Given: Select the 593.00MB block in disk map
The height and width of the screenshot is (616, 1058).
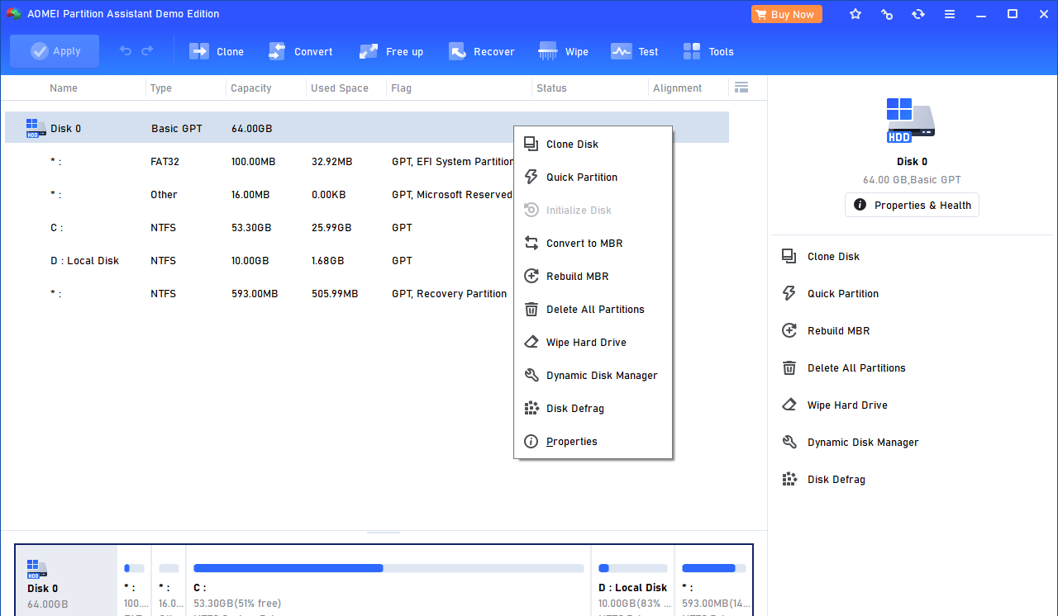Looking at the screenshot, I should pyautogui.click(x=712, y=580).
